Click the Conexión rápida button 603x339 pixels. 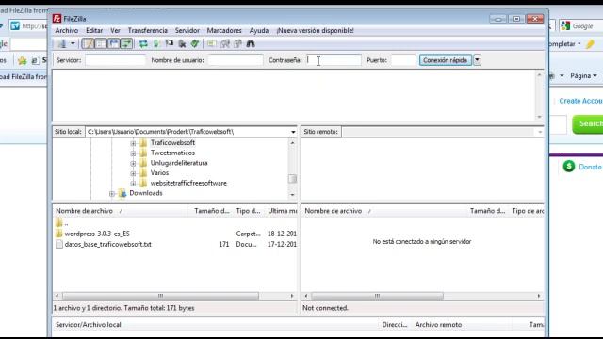(x=446, y=60)
